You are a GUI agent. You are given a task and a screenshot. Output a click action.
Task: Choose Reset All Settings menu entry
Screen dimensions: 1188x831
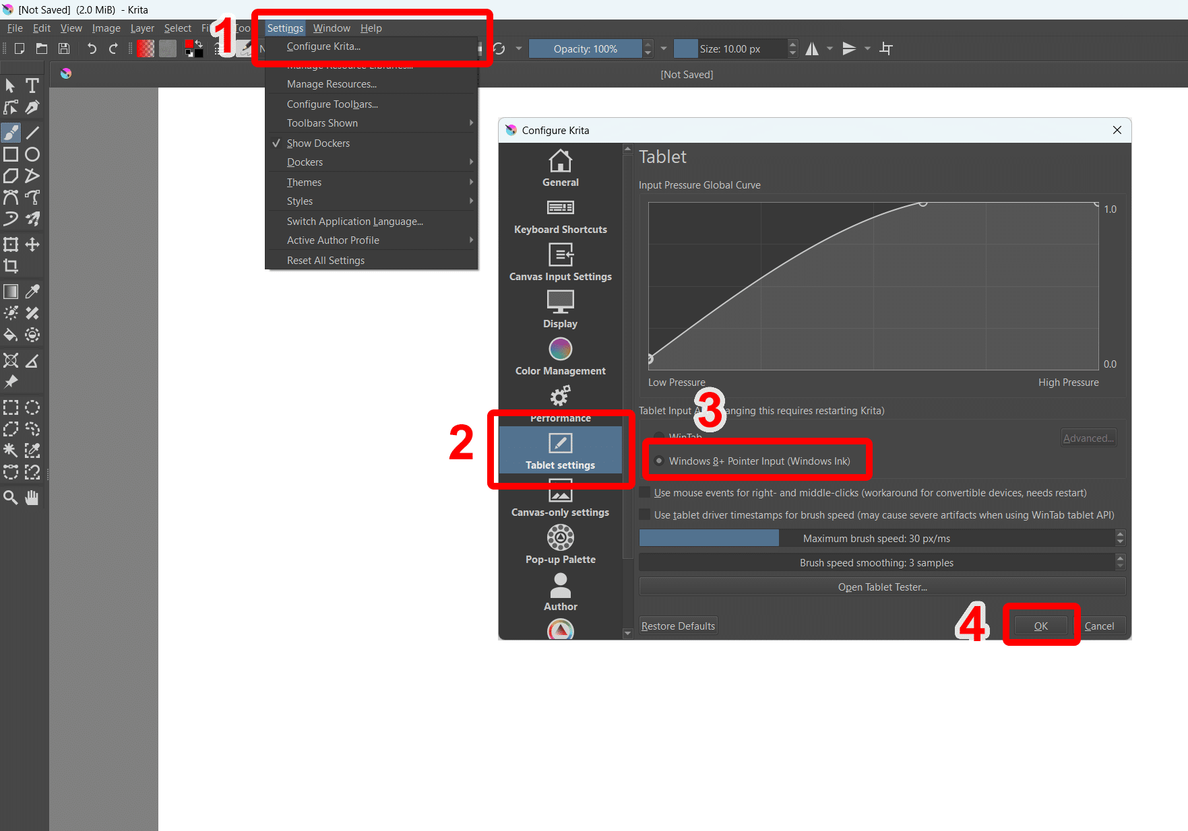point(325,261)
